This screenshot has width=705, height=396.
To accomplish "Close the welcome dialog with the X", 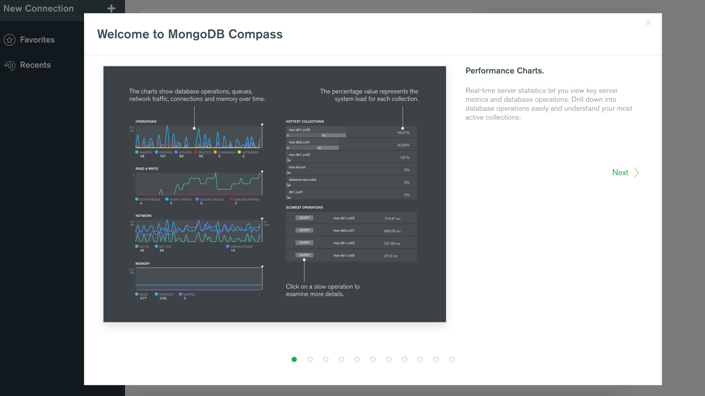I will tap(648, 22).
